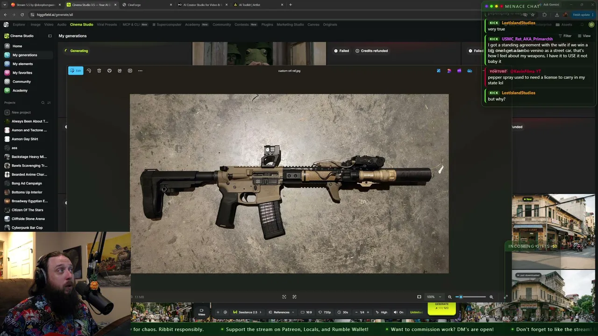Open the three-dots more options menu

[140, 70]
